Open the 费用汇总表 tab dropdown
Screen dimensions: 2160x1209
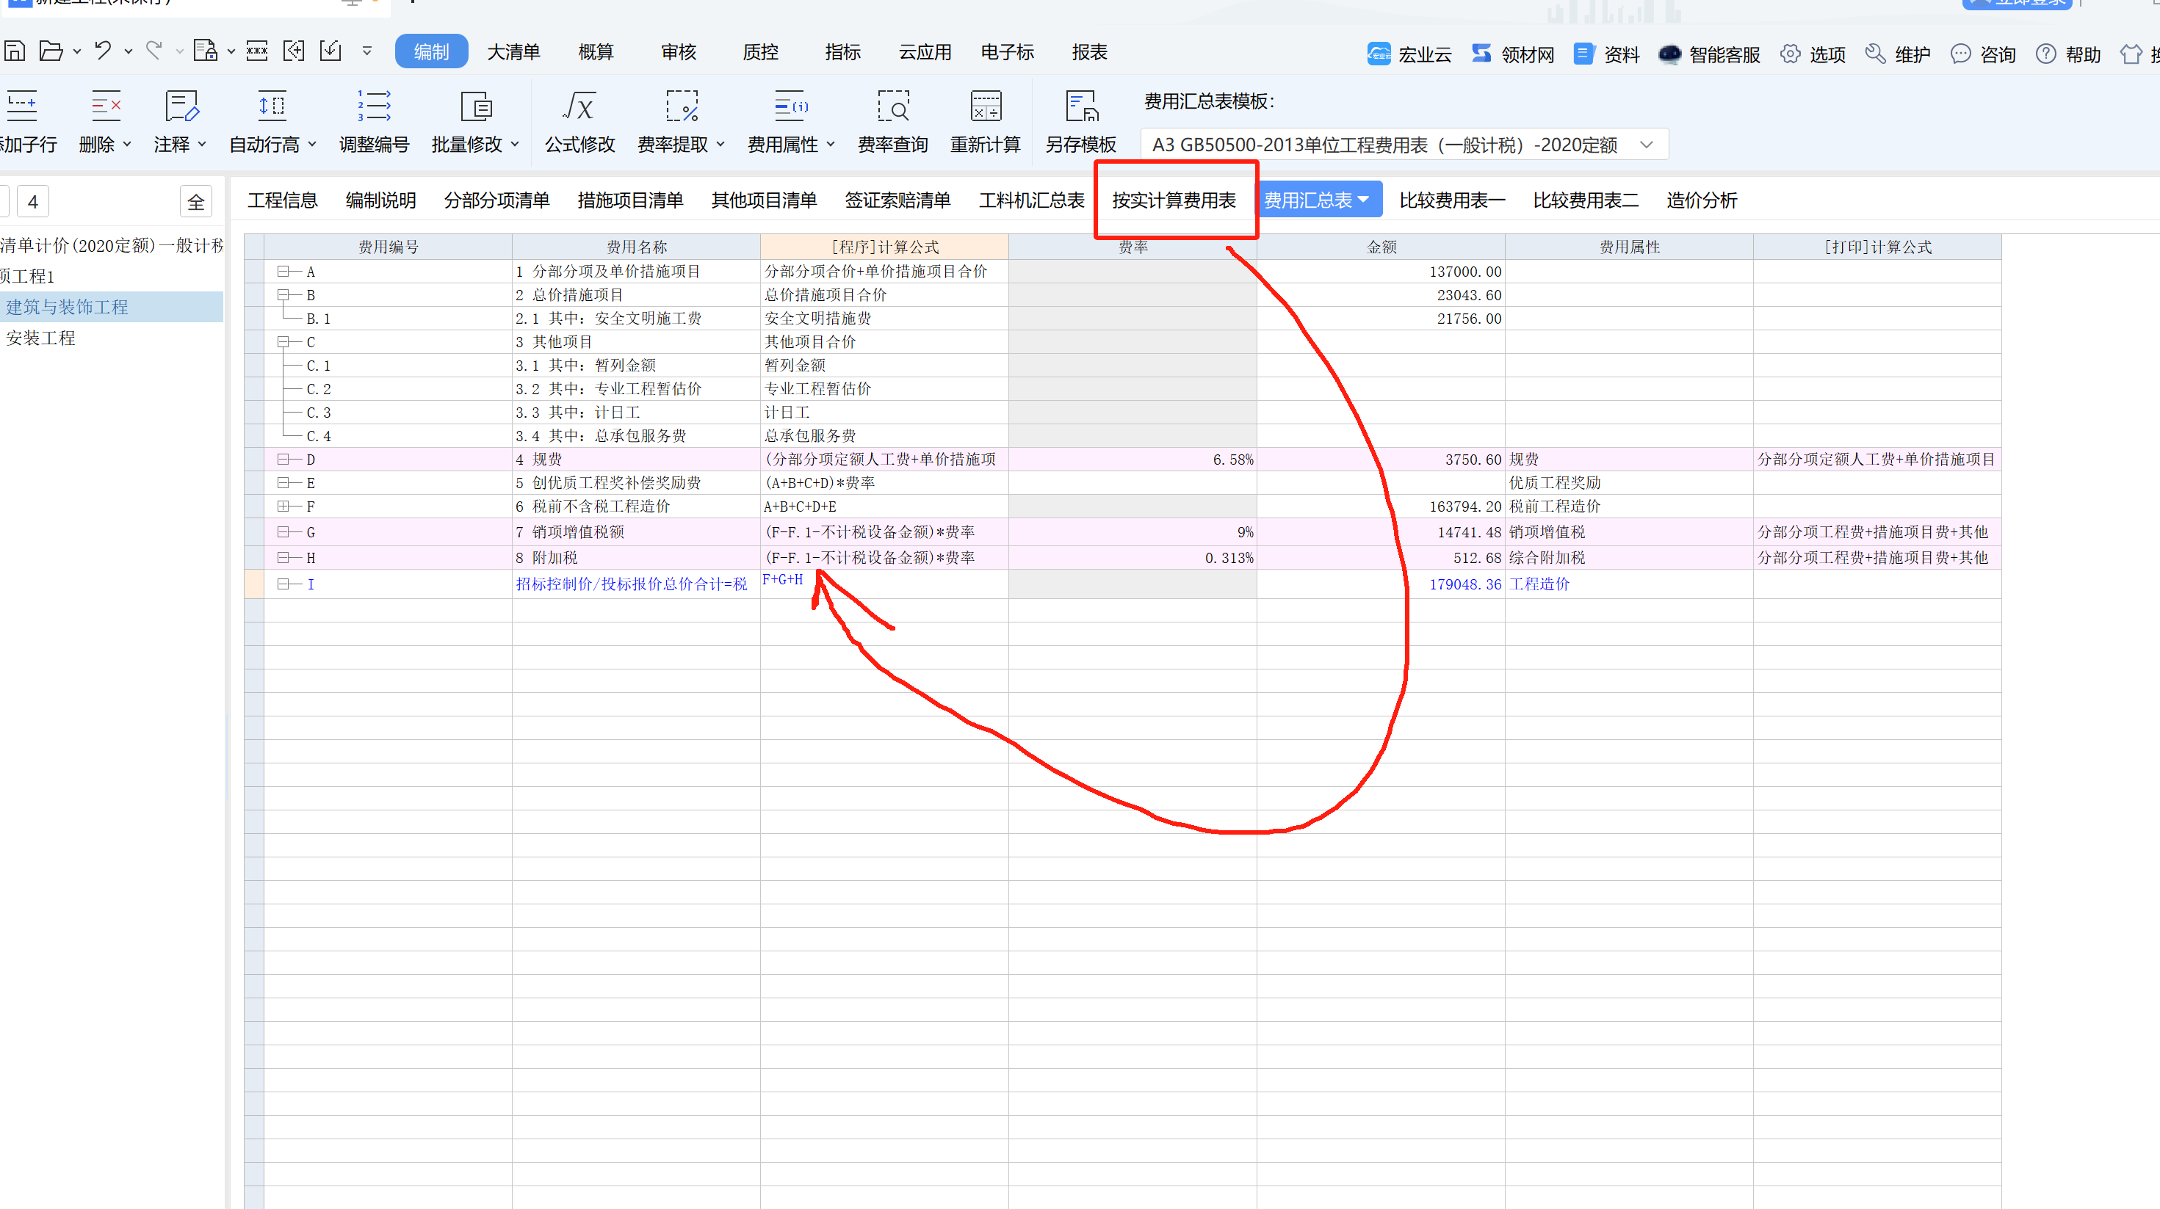click(1363, 200)
